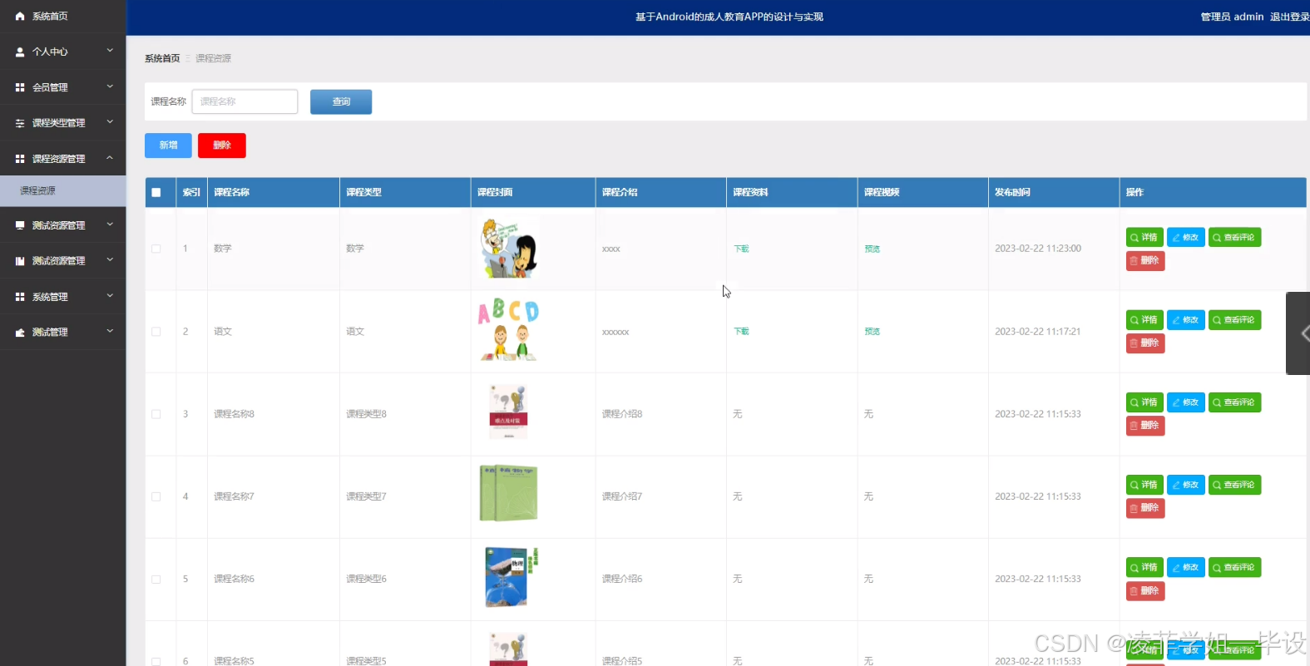Click the thumbs icon for 测试管理
This screenshot has height=666, width=1310.
(20, 333)
